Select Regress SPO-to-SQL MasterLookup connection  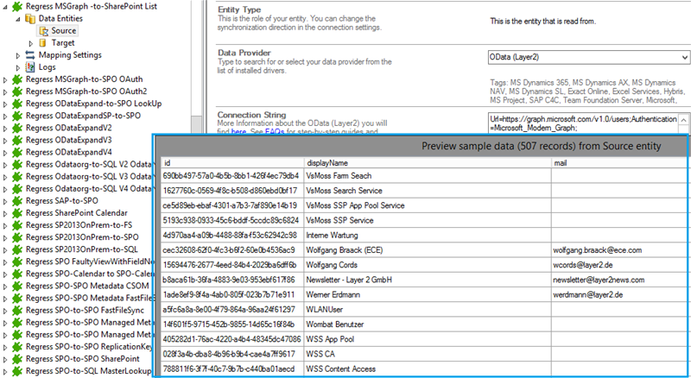pyautogui.click(x=88, y=370)
